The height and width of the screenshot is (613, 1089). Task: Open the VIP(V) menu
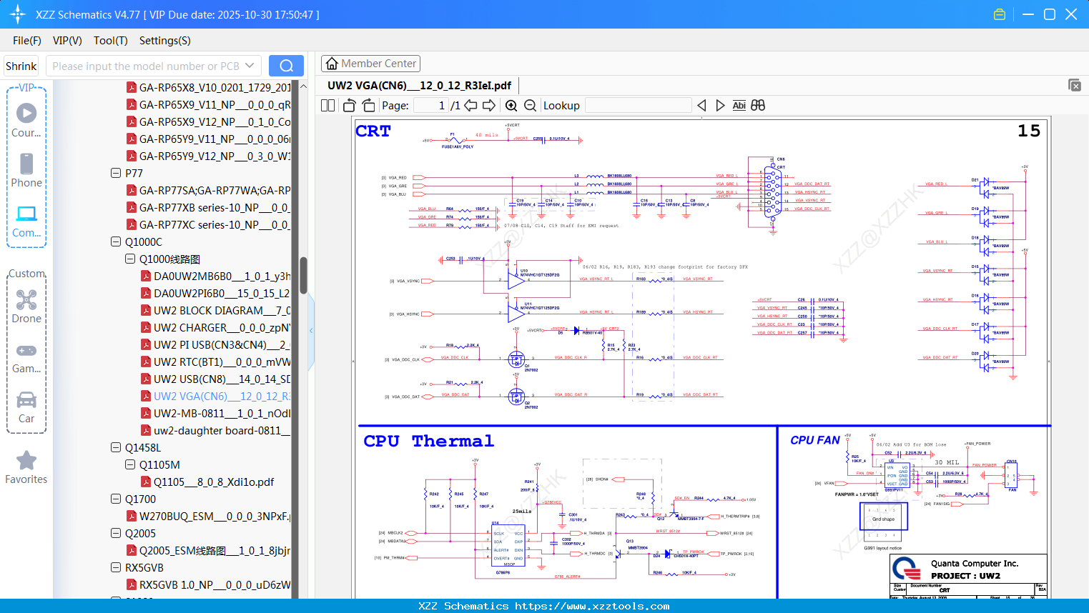click(x=67, y=41)
